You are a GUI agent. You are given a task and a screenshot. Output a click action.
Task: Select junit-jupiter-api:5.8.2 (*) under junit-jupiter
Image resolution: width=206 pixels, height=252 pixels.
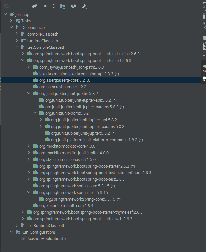(81, 100)
